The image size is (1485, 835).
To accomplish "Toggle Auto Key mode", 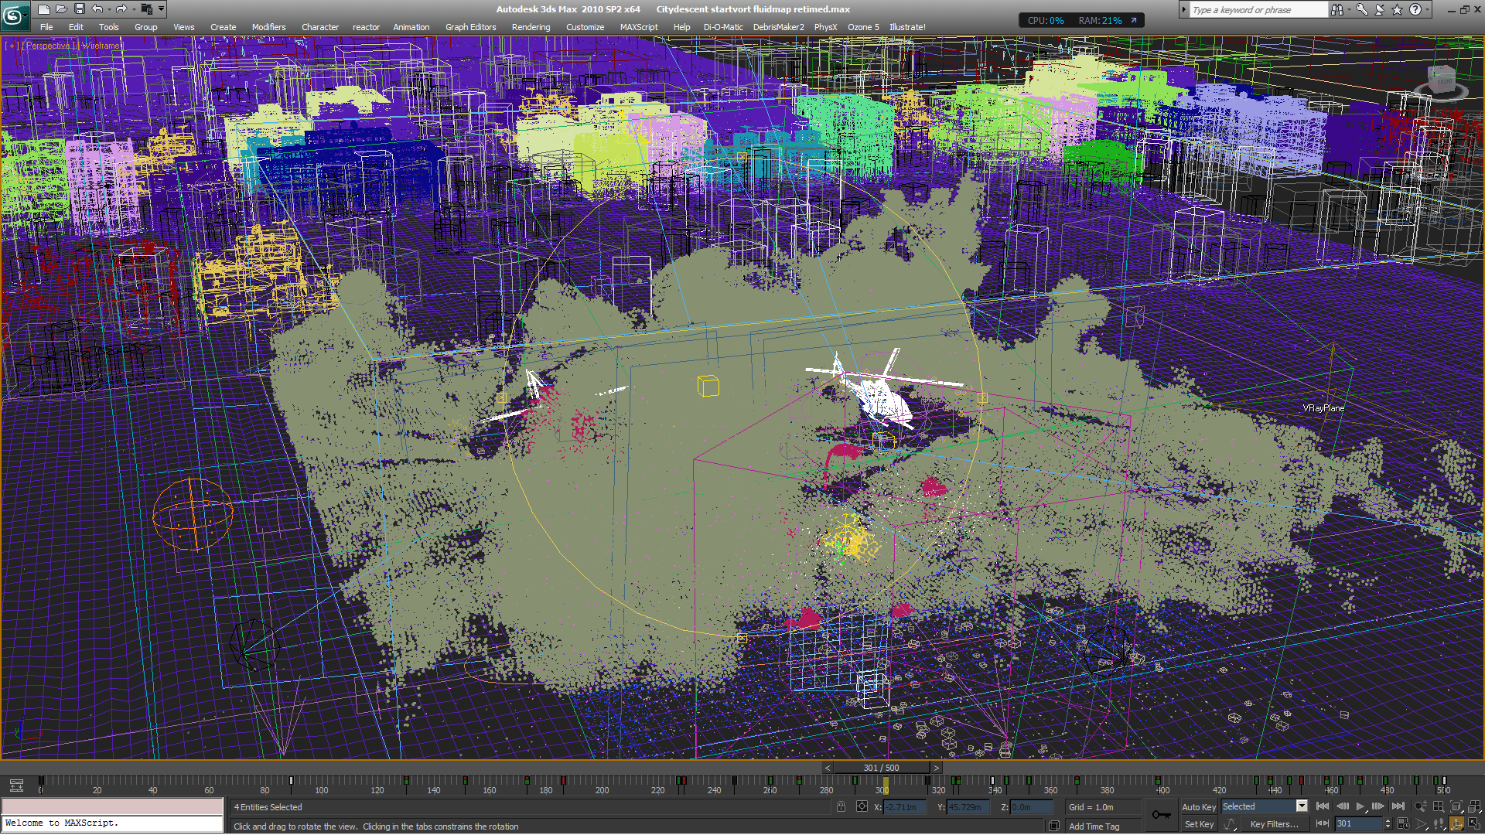I will [x=1198, y=806].
